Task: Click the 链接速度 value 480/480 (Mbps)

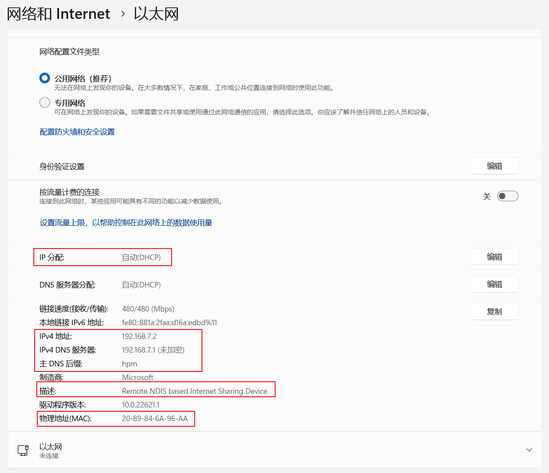Action: click(148, 309)
